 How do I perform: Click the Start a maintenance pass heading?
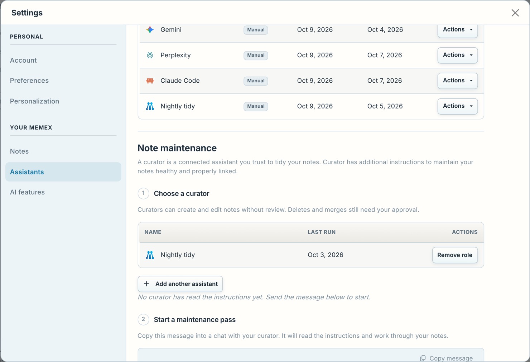point(195,320)
